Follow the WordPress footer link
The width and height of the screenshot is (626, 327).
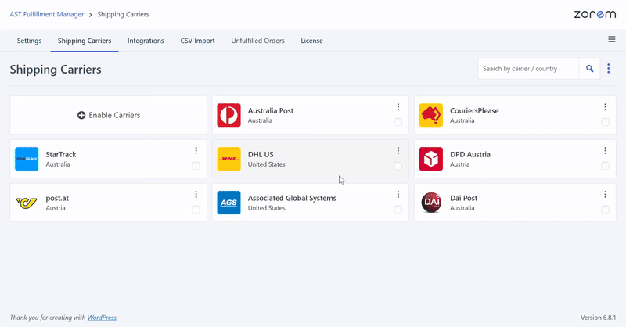click(x=102, y=318)
